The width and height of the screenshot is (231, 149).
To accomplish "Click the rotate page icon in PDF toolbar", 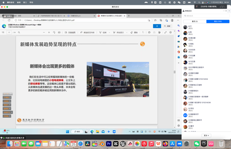I will (x=54, y=33).
